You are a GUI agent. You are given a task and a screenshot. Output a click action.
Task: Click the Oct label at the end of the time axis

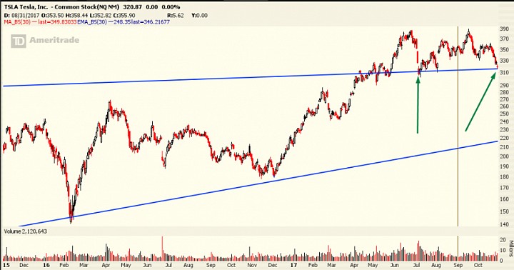point(478,265)
